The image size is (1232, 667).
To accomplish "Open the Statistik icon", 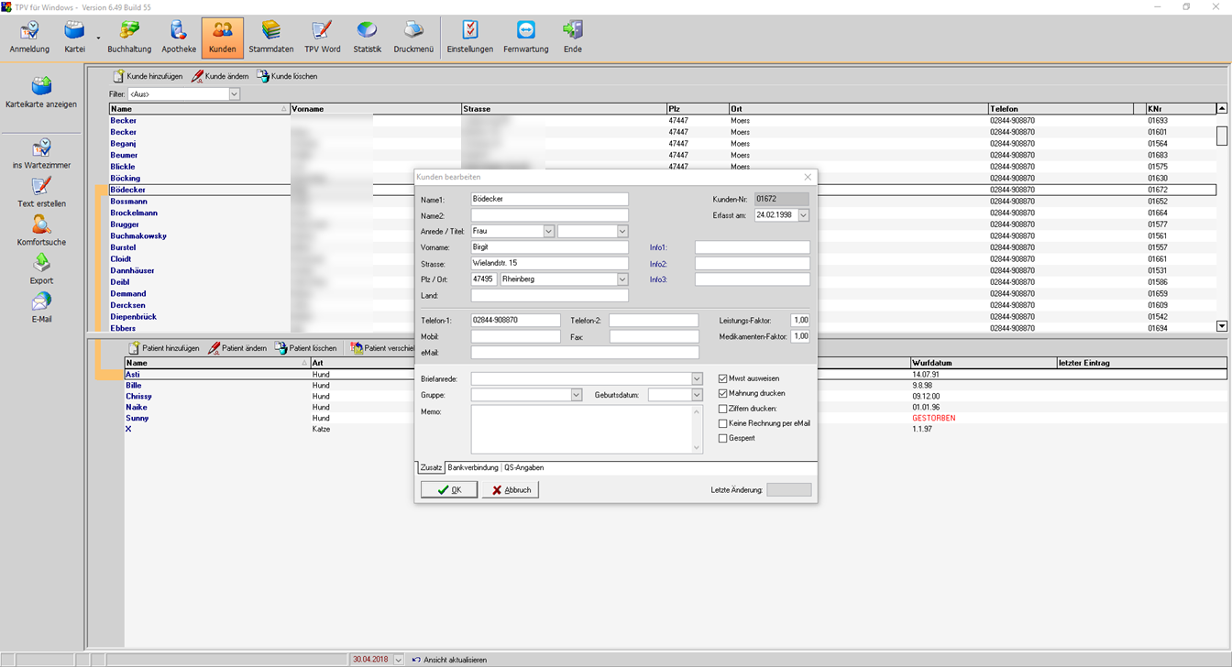I will [367, 37].
